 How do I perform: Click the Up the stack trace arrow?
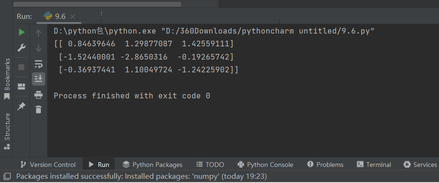38,33
